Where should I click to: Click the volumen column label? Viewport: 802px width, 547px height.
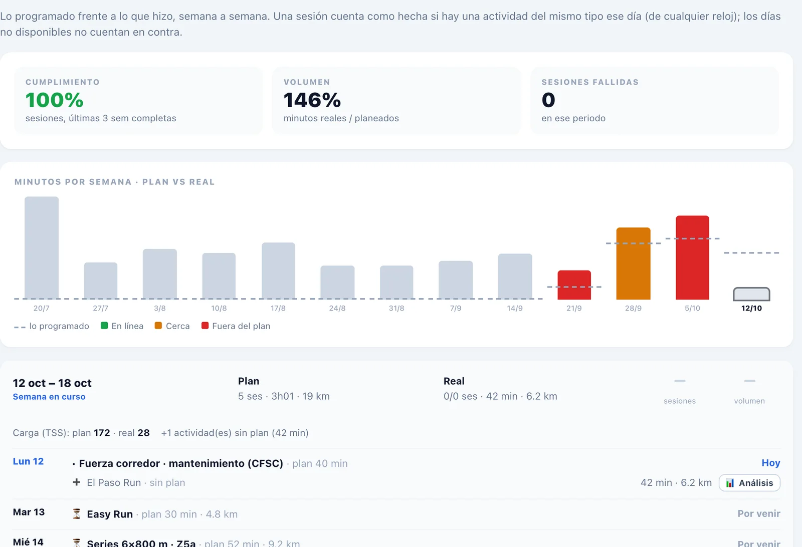(749, 401)
